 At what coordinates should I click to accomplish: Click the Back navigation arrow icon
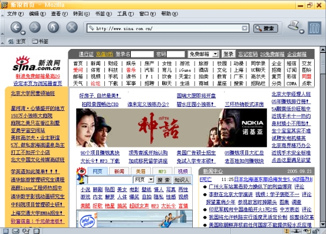(16, 27)
